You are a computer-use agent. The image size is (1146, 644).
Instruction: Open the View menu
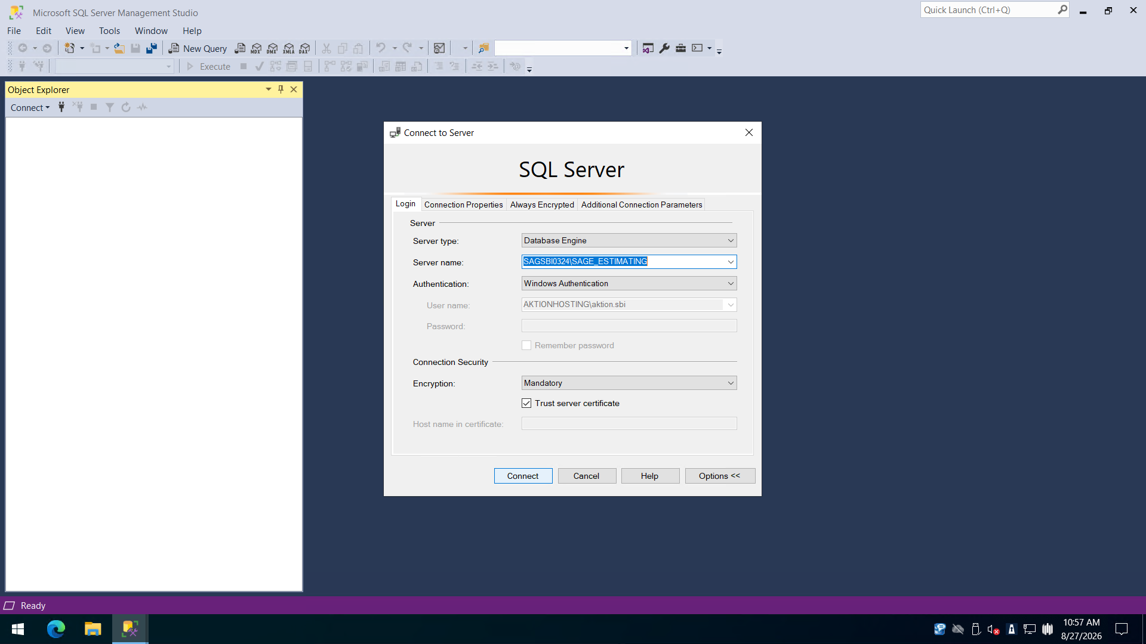point(75,31)
